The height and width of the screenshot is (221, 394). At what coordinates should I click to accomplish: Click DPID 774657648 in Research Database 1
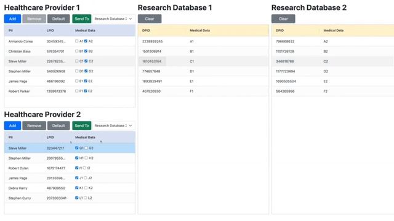[151, 71]
